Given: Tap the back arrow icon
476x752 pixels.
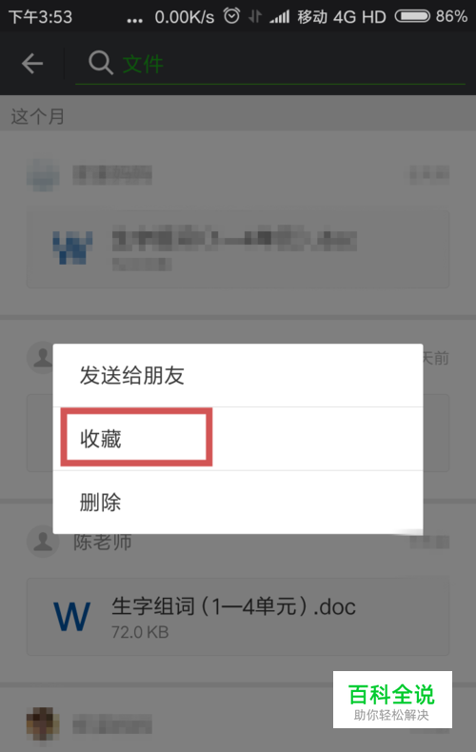Looking at the screenshot, I should pos(32,64).
